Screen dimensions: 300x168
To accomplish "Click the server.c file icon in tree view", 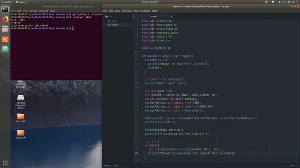I will 109,25.
